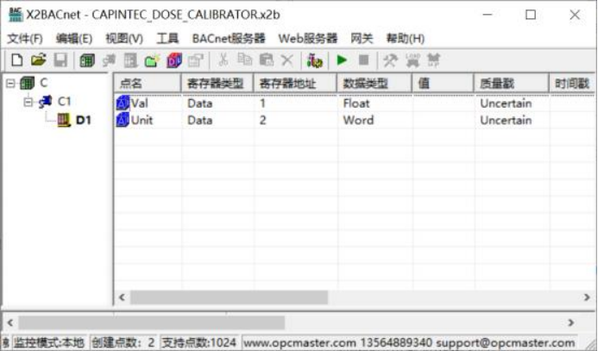The image size is (598, 351).
Task: Open the 网关 menu
Action: (x=362, y=39)
